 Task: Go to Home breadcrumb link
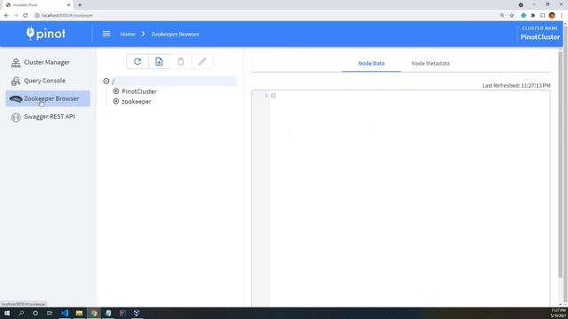click(128, 34)
